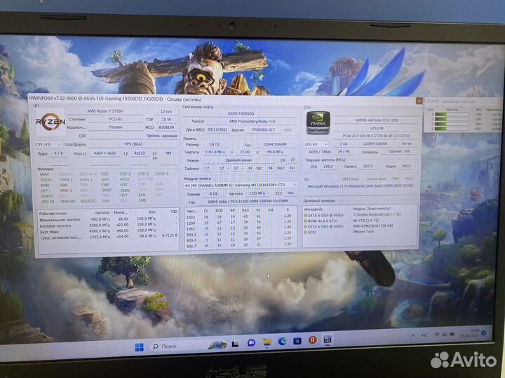Open the volume tray icon
Image resolution: width=505 pixels, height=378 pixels.
[445, 335]
